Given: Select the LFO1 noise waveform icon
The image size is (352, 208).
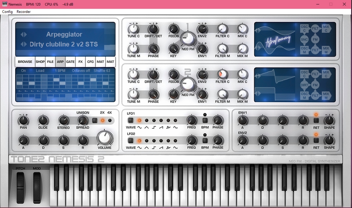Looking at the screenshot, I should click(x=175, y=127).
